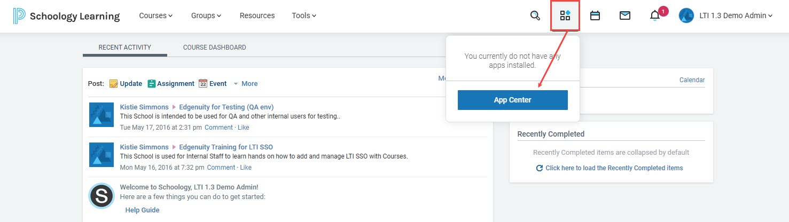Viewport: 789px width, 222px height.
Task: Expand the Tools menu
Action: tap(304, 15)
